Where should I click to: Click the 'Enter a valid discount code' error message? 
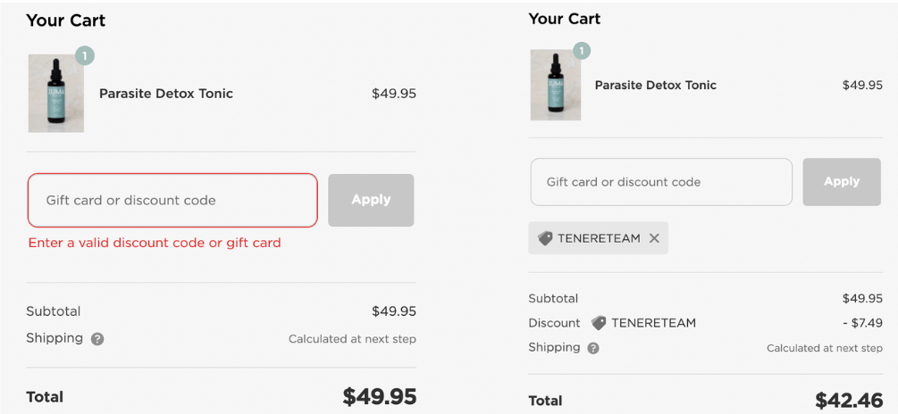155,243
